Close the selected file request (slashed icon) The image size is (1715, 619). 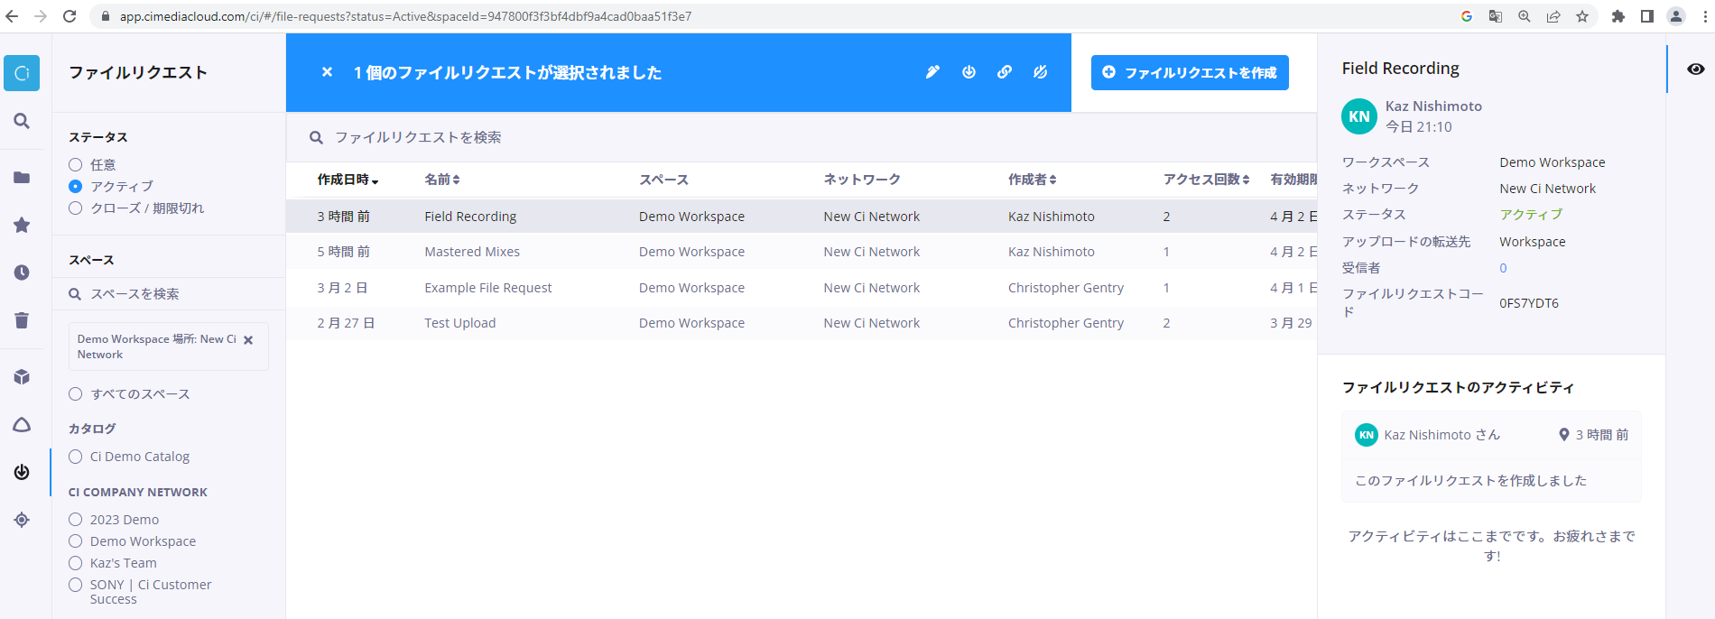pos(1041,72)
